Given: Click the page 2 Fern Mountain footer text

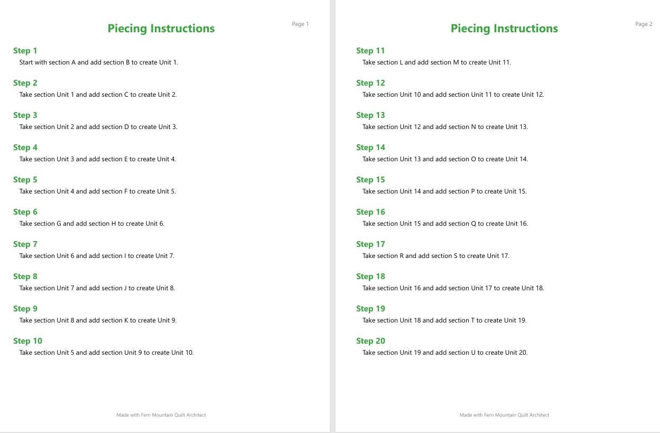Looking at the screenshot, I should click(504, 415).
